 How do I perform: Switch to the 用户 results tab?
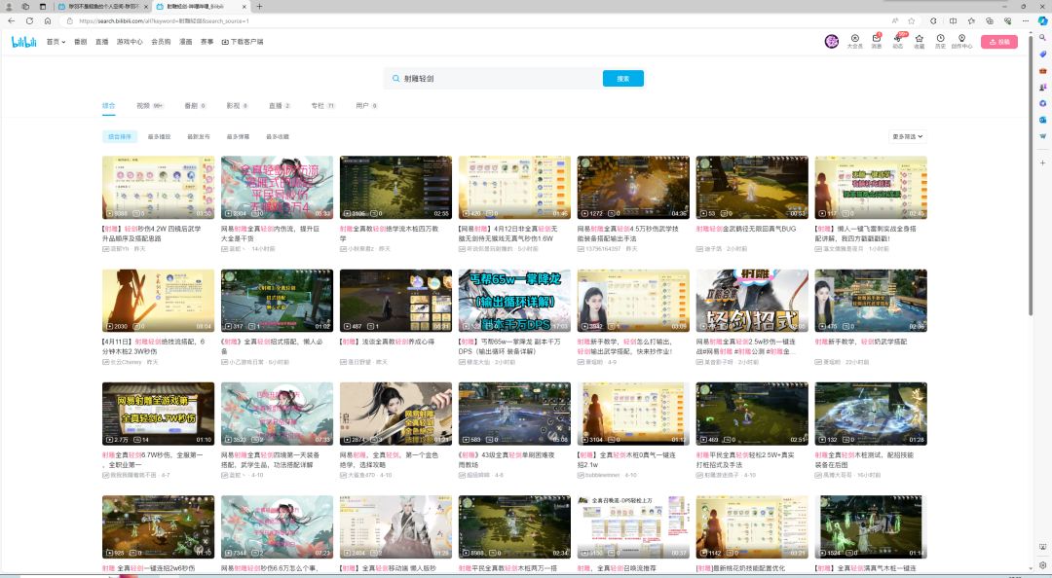[366, 105]
